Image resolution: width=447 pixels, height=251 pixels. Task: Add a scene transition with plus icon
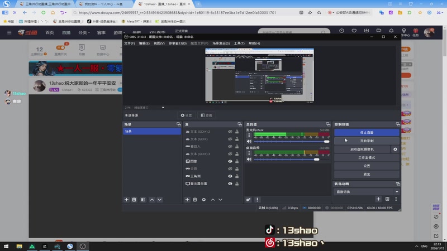(x=378, y=199)
